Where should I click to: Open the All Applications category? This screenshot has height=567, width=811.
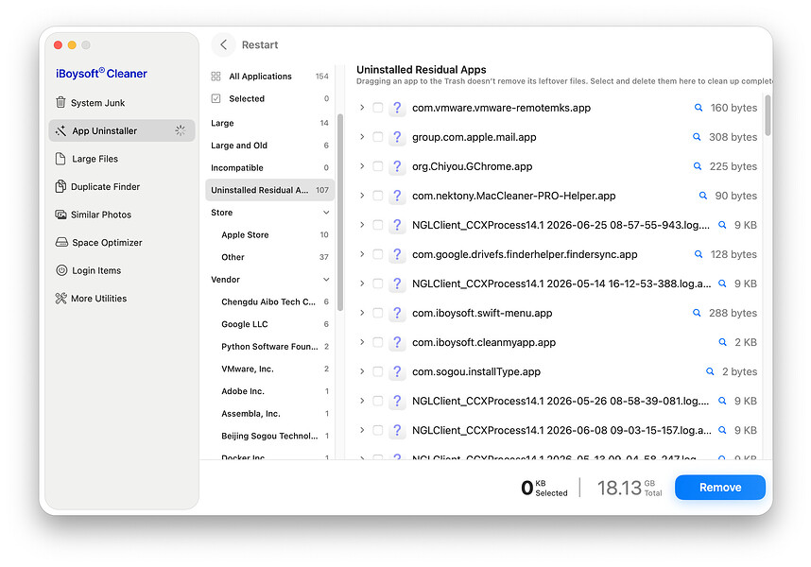pos(269,77)
